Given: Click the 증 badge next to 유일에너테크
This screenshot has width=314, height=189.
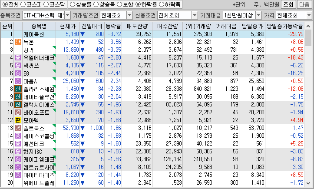Looking at the screenshot, I should pyautogui.click(x=18, y=57).
